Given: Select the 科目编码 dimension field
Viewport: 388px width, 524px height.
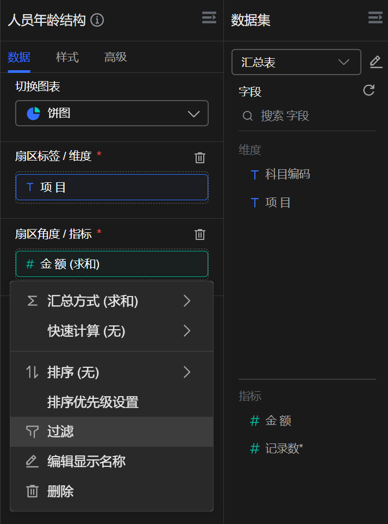Looking at the screenshot, I should pyautogui.click(x=287, y=175).
